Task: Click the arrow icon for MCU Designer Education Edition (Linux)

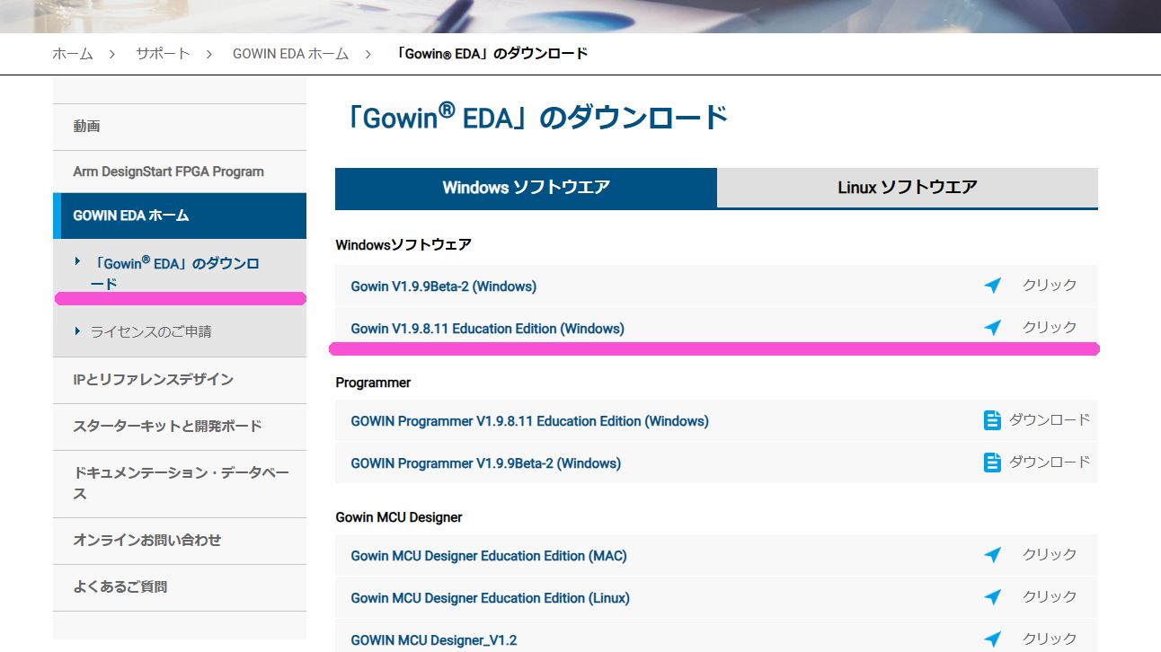Action: (x=992, y=597)
